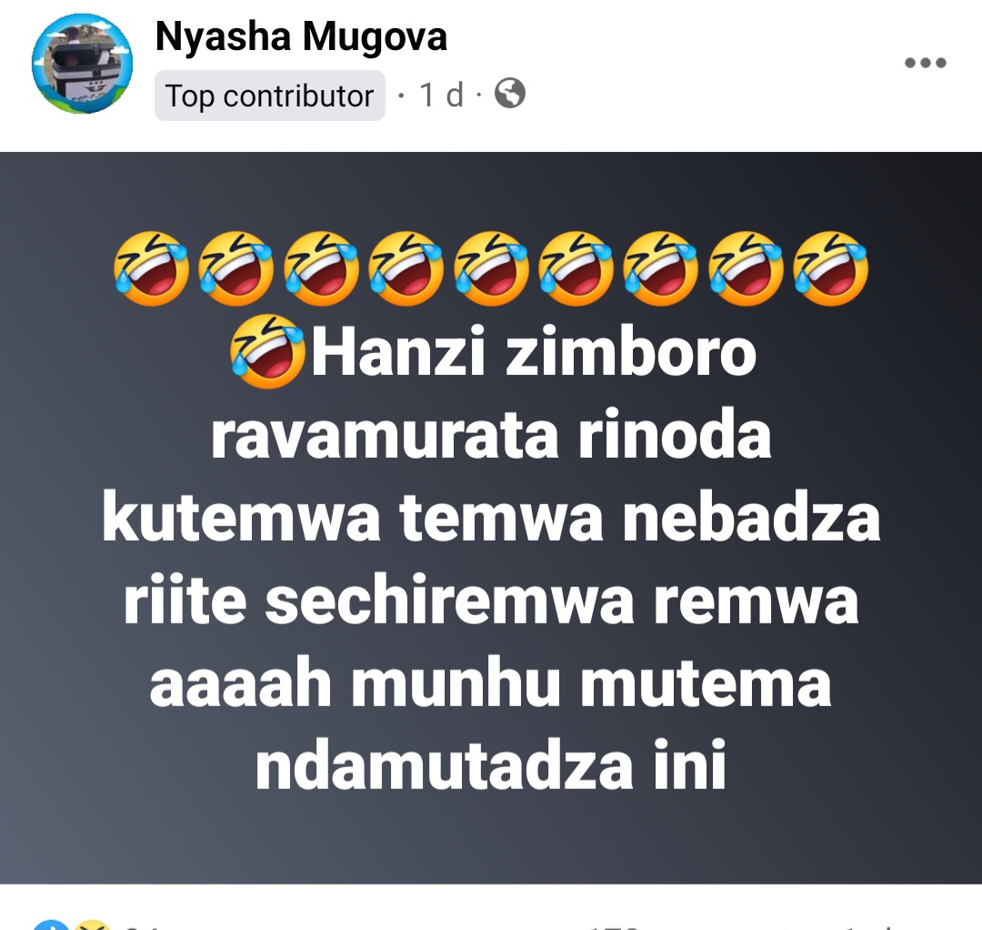Screen dimensions: 982x930
Task: Click the "ravamurata rinoda" text line
Action: coord(491,435)
